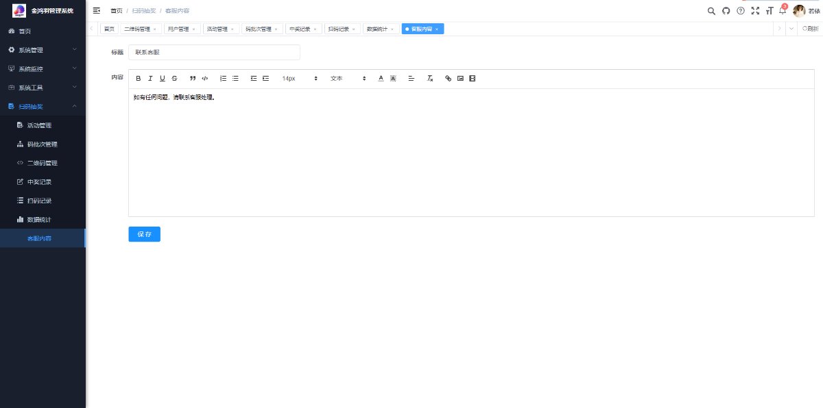Toggle bold formatting in the editor
This screenshot has width=823, height=408.
(x=139, y=79)
